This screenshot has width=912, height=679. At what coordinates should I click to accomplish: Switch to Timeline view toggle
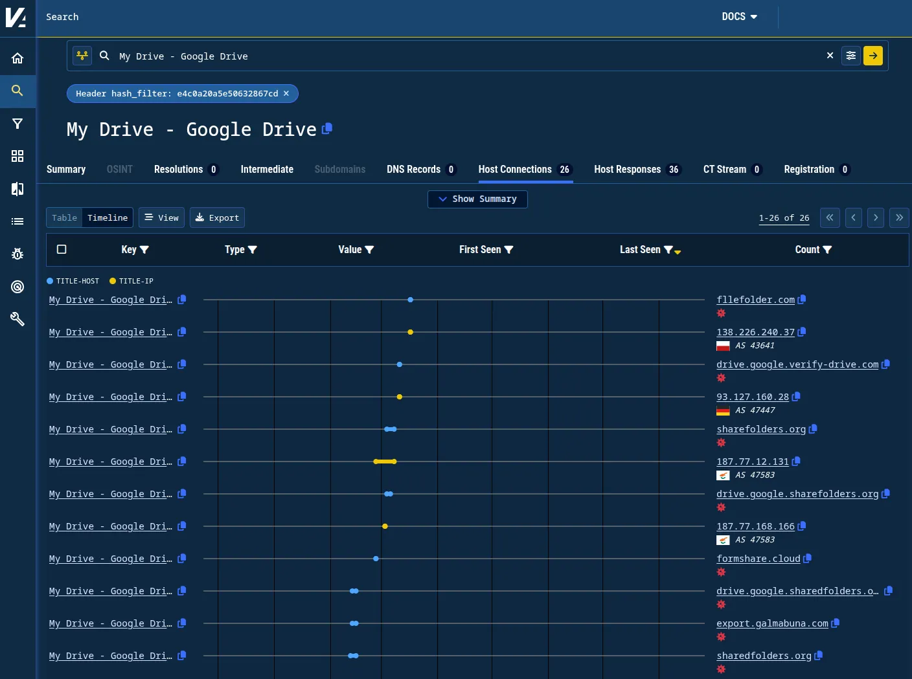(x=108, y=217)
